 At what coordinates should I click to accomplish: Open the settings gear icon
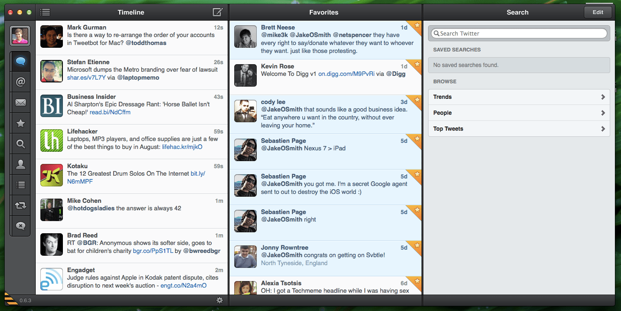click(219, 300)
